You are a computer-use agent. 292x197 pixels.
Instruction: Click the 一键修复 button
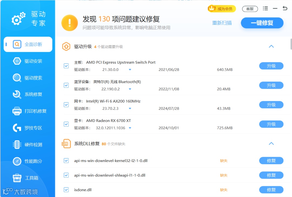click(x=262, y=23)
